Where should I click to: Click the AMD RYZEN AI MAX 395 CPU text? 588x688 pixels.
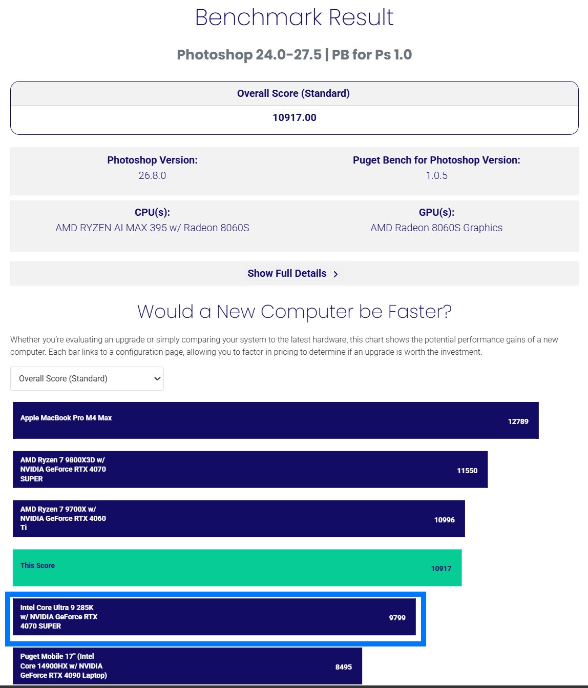[x=152, y=228]
